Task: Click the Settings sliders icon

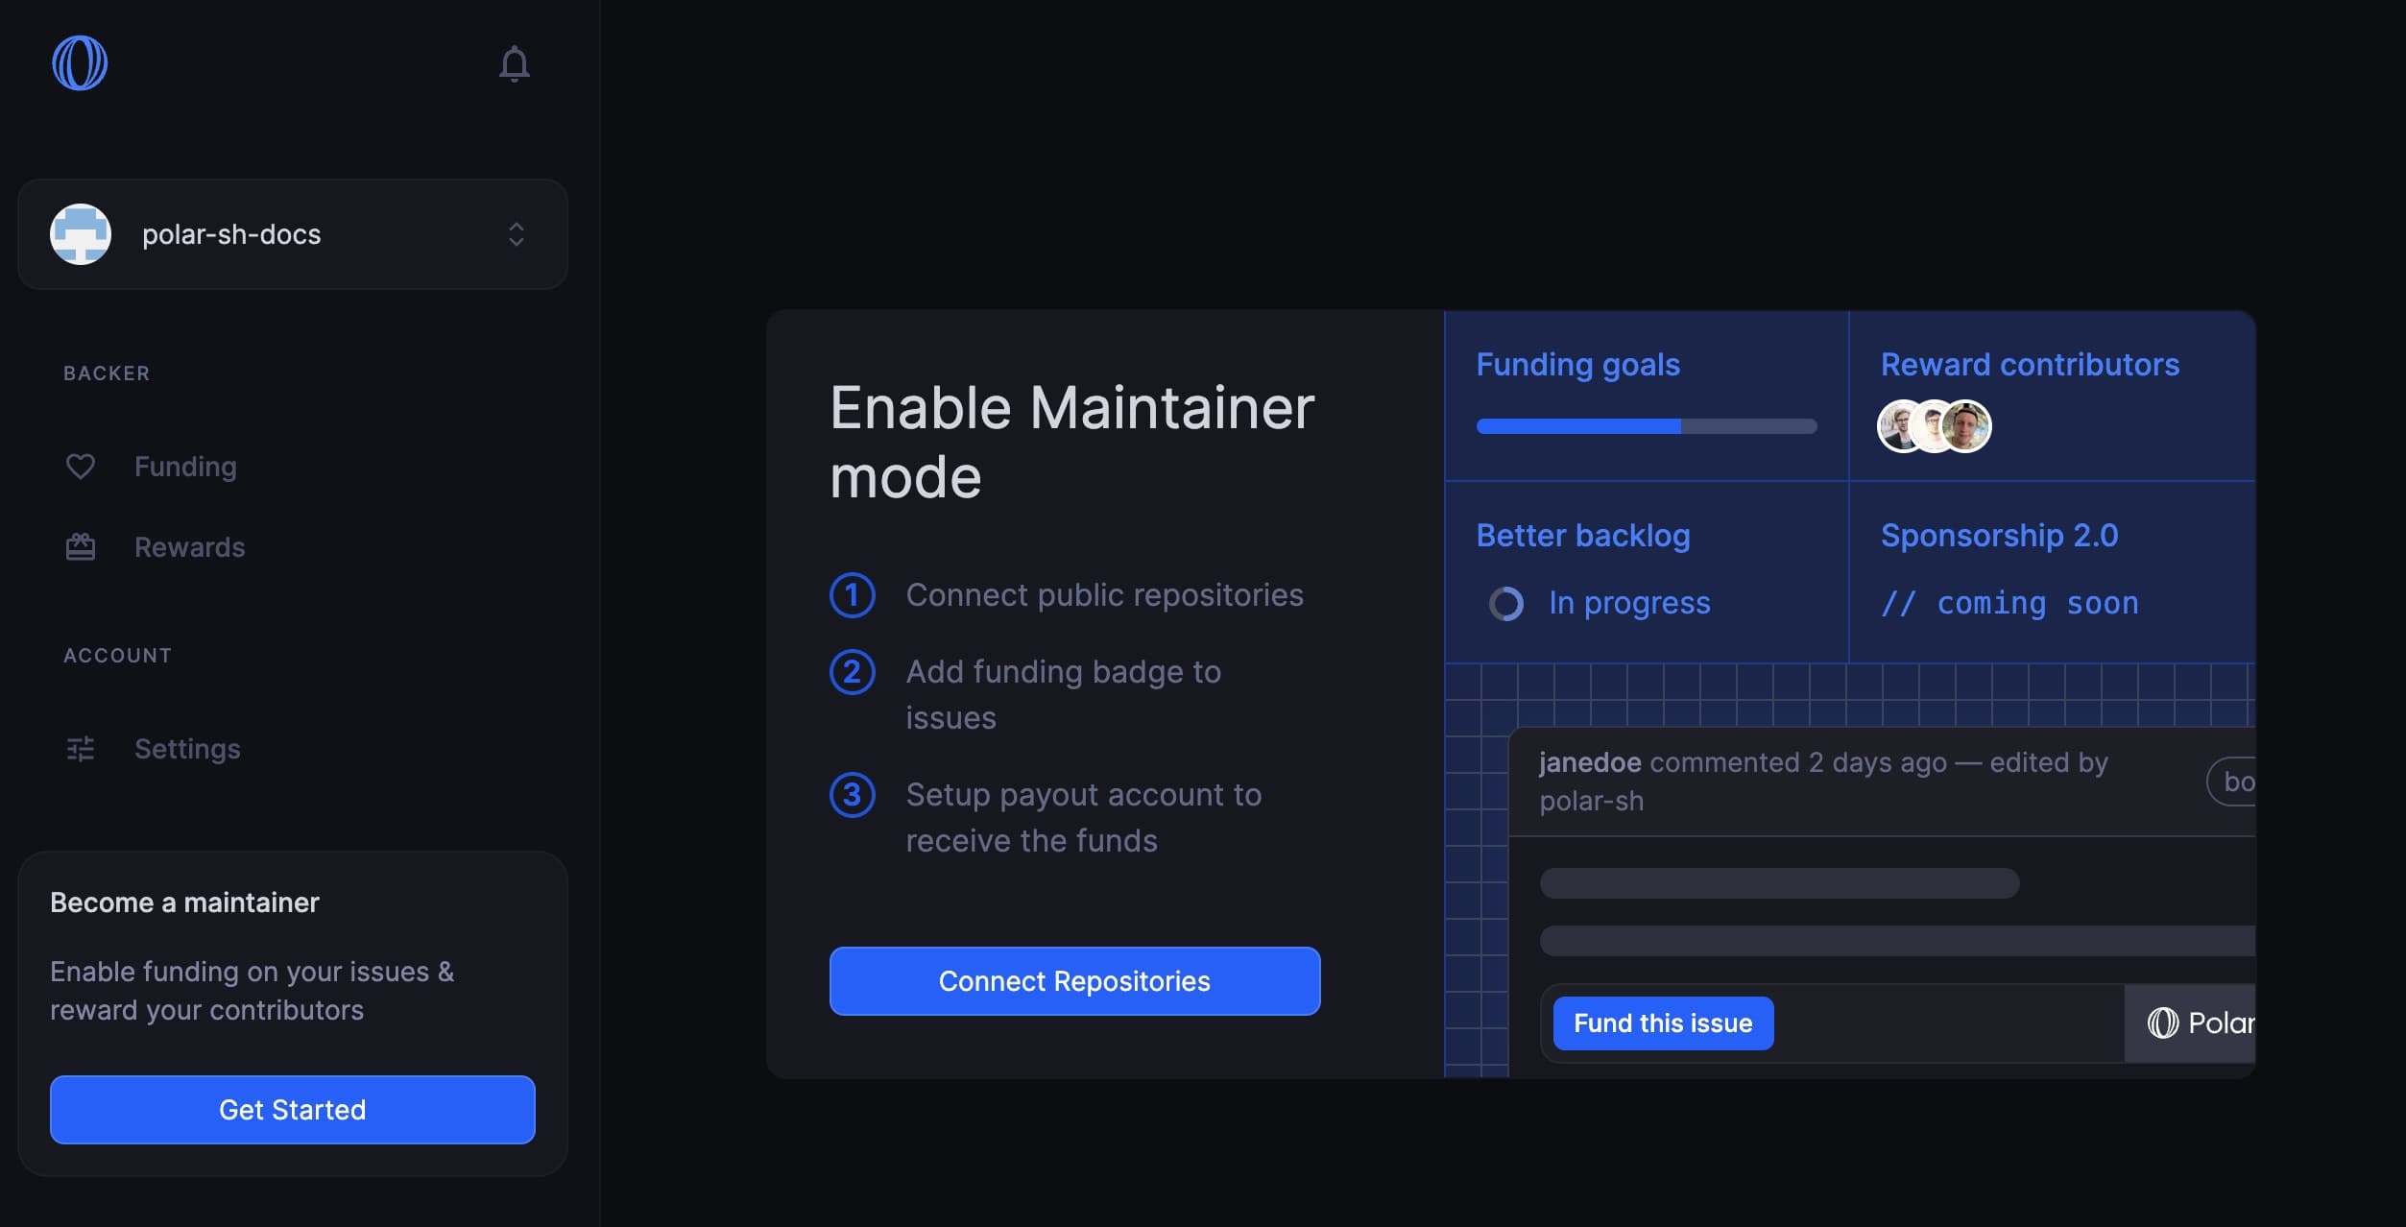Action: (81, 749)
